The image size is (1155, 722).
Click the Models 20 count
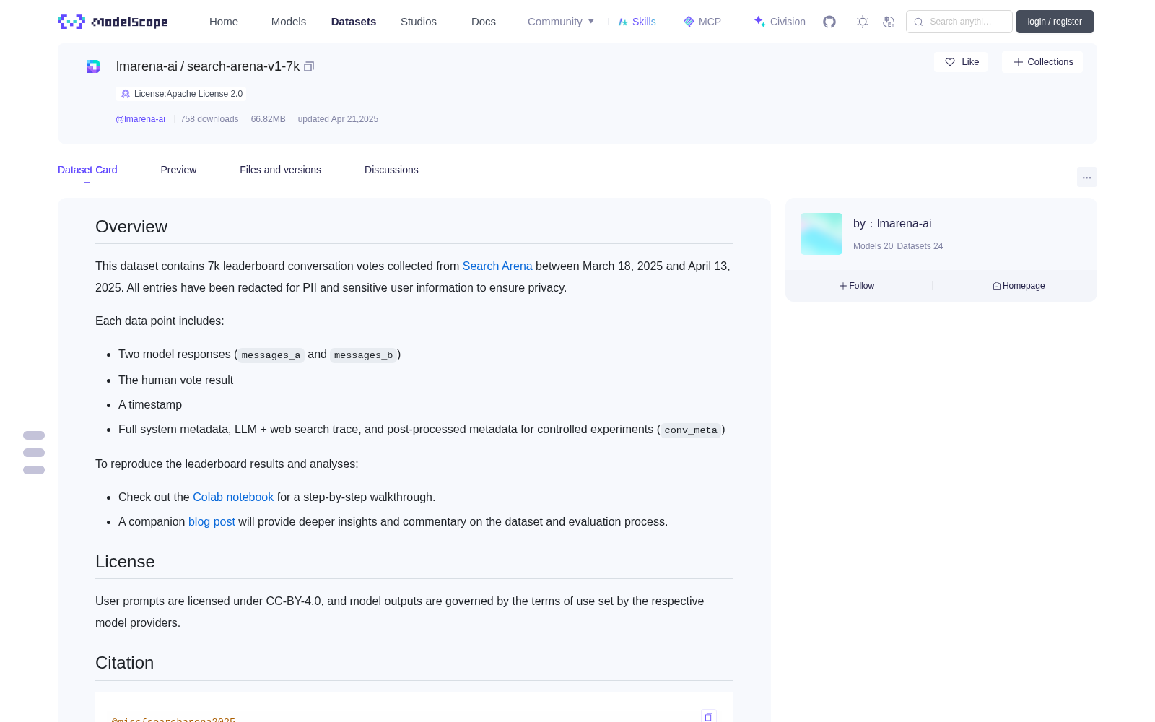coord(873,246)
